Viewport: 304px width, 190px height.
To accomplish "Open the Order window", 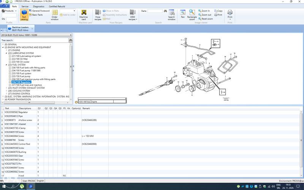I will (x=54, y=14).
